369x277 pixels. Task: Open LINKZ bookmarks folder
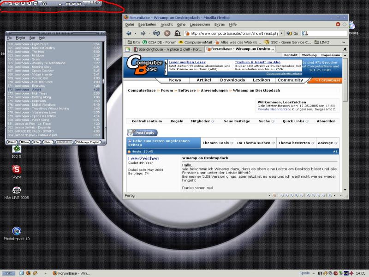click(x=322, y=42)
